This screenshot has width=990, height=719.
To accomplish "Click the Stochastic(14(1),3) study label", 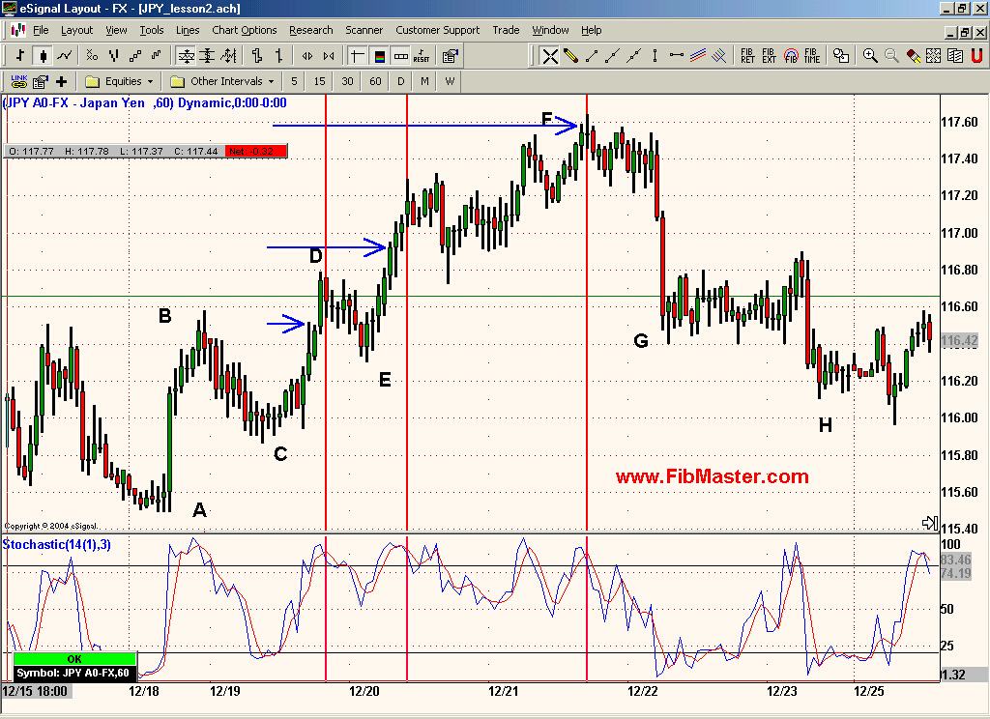I will [56, 544].
